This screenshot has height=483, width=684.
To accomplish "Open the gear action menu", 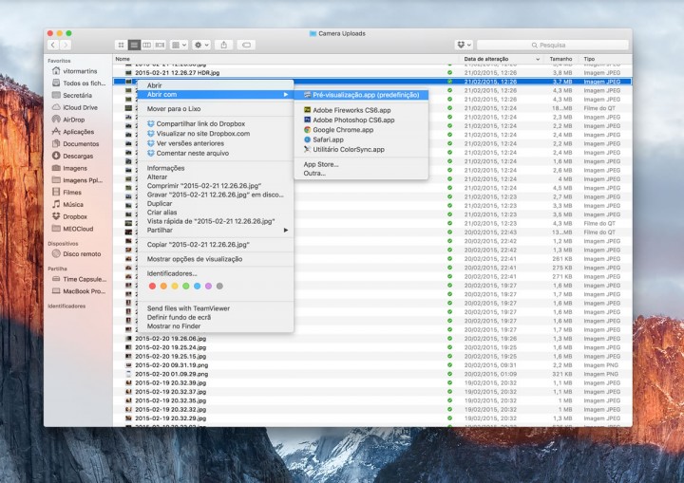I will (x=201, y=45).
